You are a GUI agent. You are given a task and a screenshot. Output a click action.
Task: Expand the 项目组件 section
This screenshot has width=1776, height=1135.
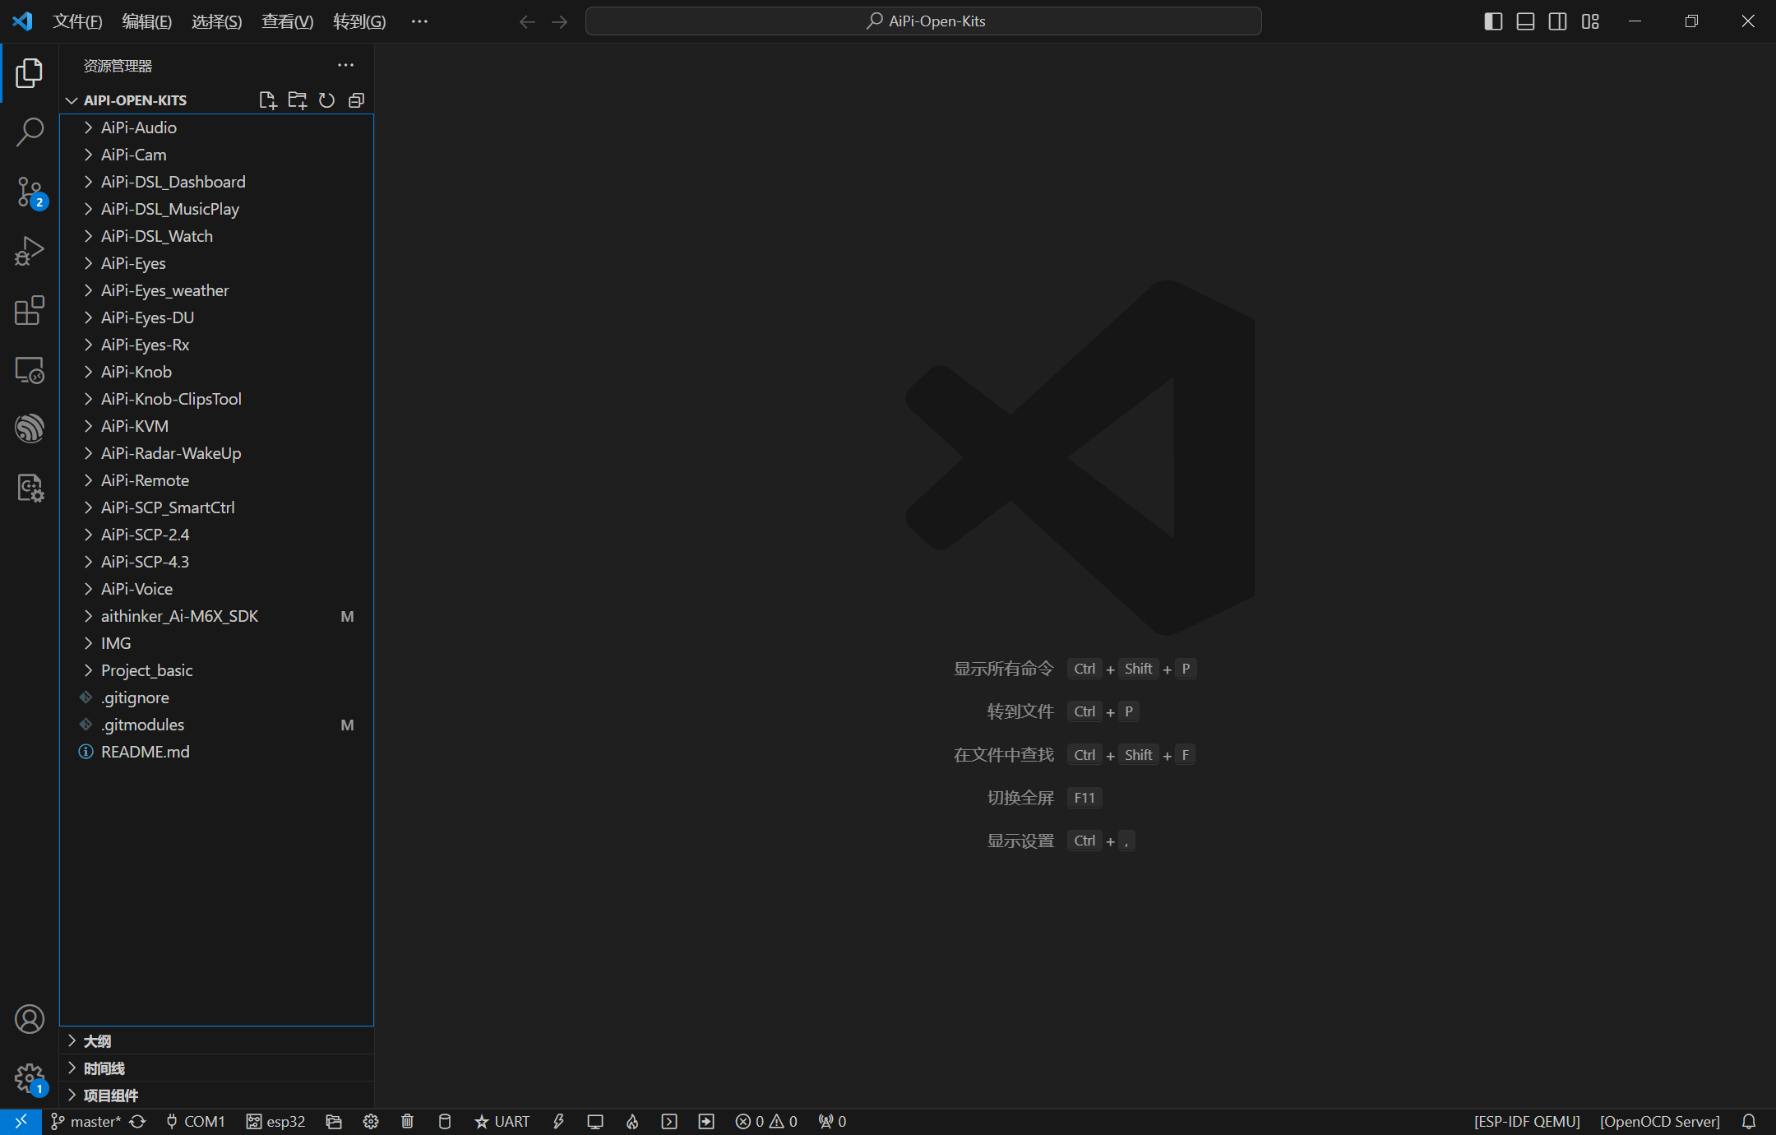tap(217, 1096)
